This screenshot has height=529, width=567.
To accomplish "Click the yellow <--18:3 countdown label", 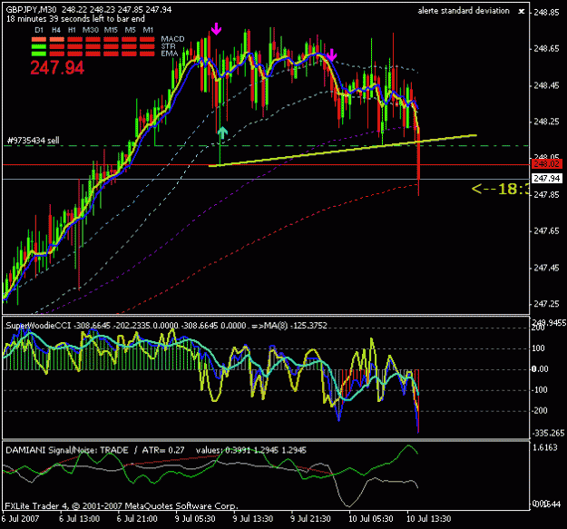I will [501, 189].
